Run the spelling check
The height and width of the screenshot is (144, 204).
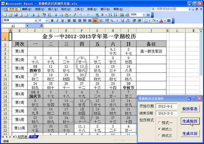44,15
